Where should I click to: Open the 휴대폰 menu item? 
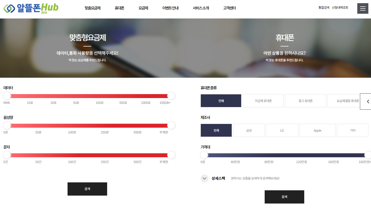[x=119, y=8]
